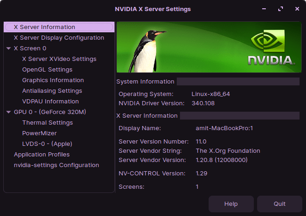The width and height of the screenshot is (306, 216).
Task: Select the X Screen 0 entry
Action: click(x=30, y=48)
